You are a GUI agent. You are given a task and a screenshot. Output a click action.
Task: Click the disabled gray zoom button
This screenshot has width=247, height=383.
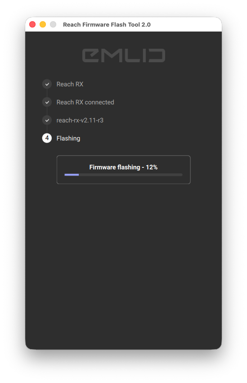click(53, 24)
